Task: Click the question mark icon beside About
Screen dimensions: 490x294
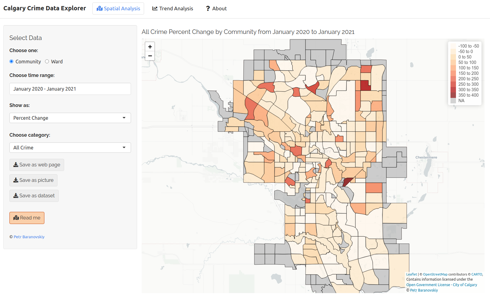Action: click(208, 8)
